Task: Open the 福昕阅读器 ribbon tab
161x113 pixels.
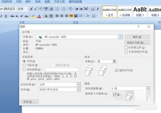Action: [75, 2]
